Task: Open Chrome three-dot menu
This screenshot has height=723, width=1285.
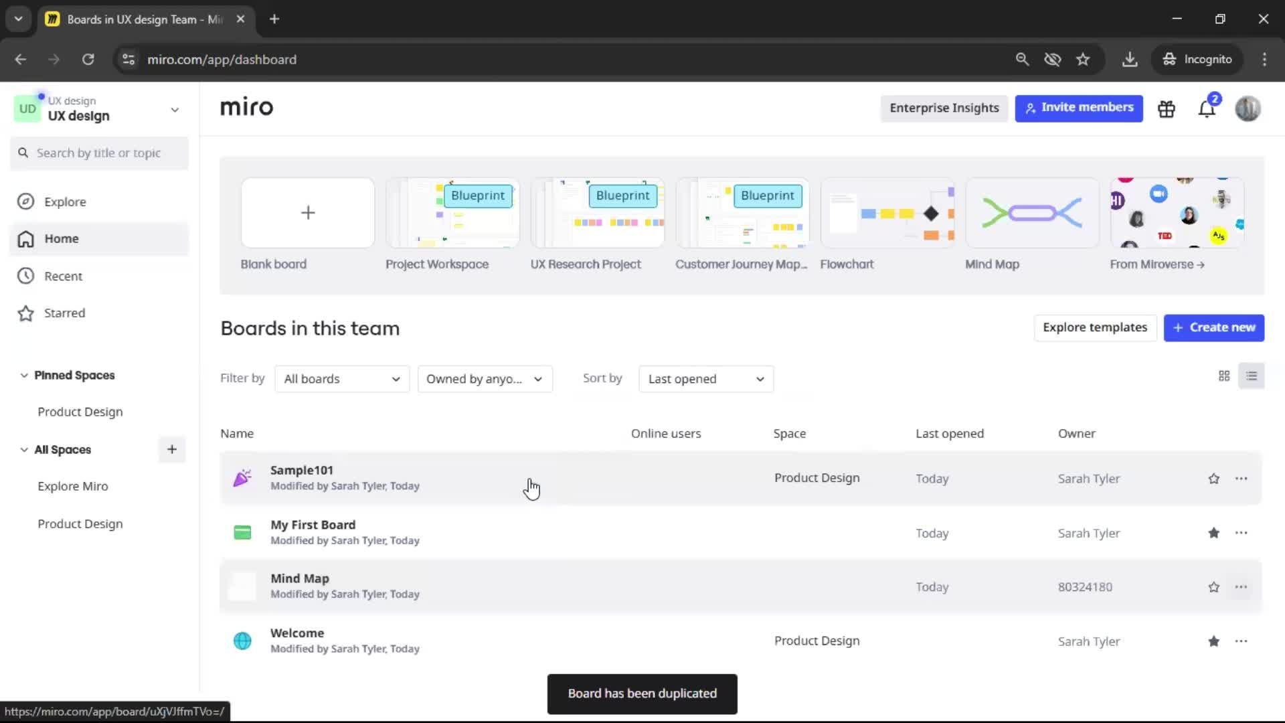Action: 1264,60
